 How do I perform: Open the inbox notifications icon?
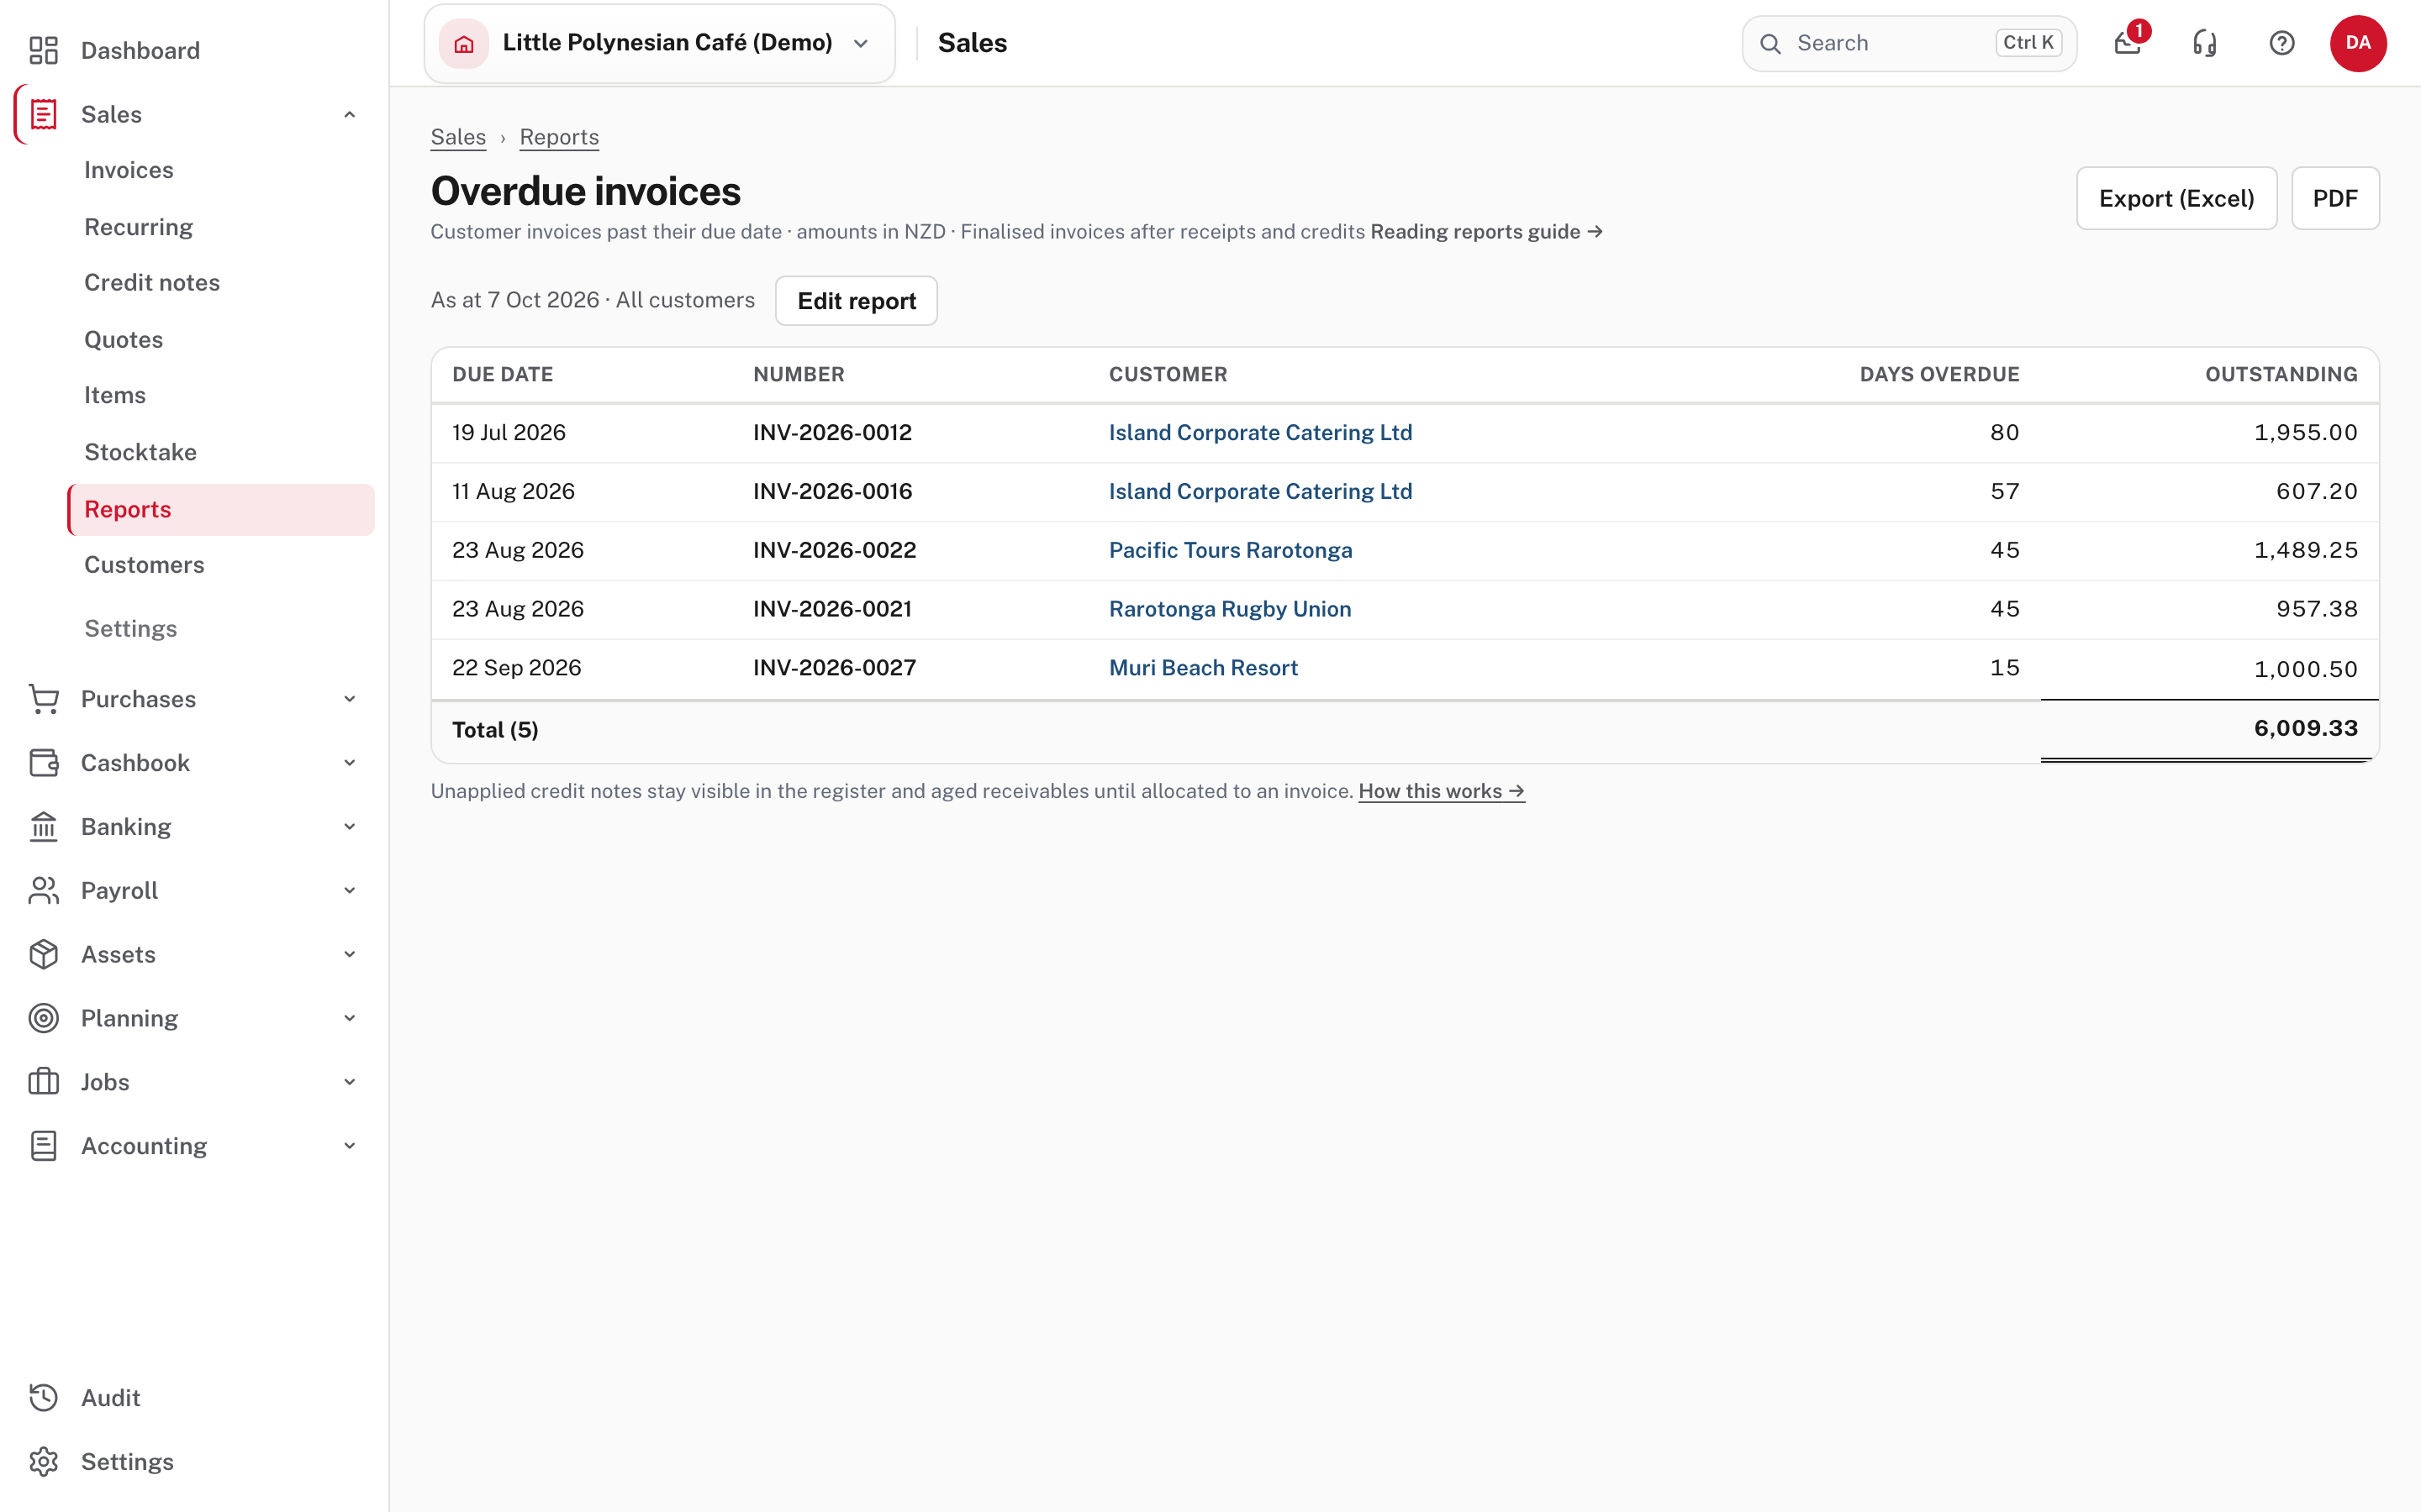2128,43
